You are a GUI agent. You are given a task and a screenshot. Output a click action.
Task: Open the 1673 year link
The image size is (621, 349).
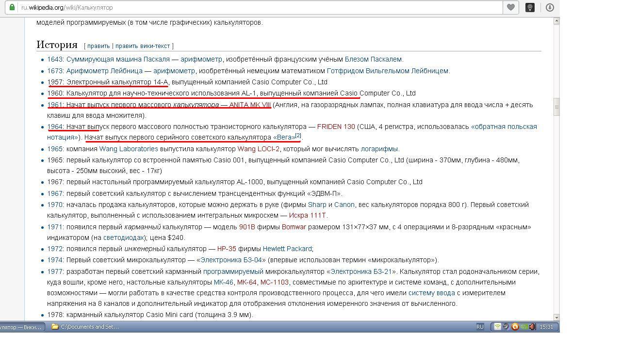coord(55,71)
